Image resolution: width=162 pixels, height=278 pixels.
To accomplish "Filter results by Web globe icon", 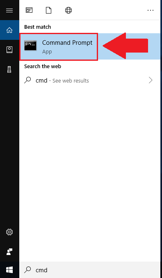I will click(68, 10).
